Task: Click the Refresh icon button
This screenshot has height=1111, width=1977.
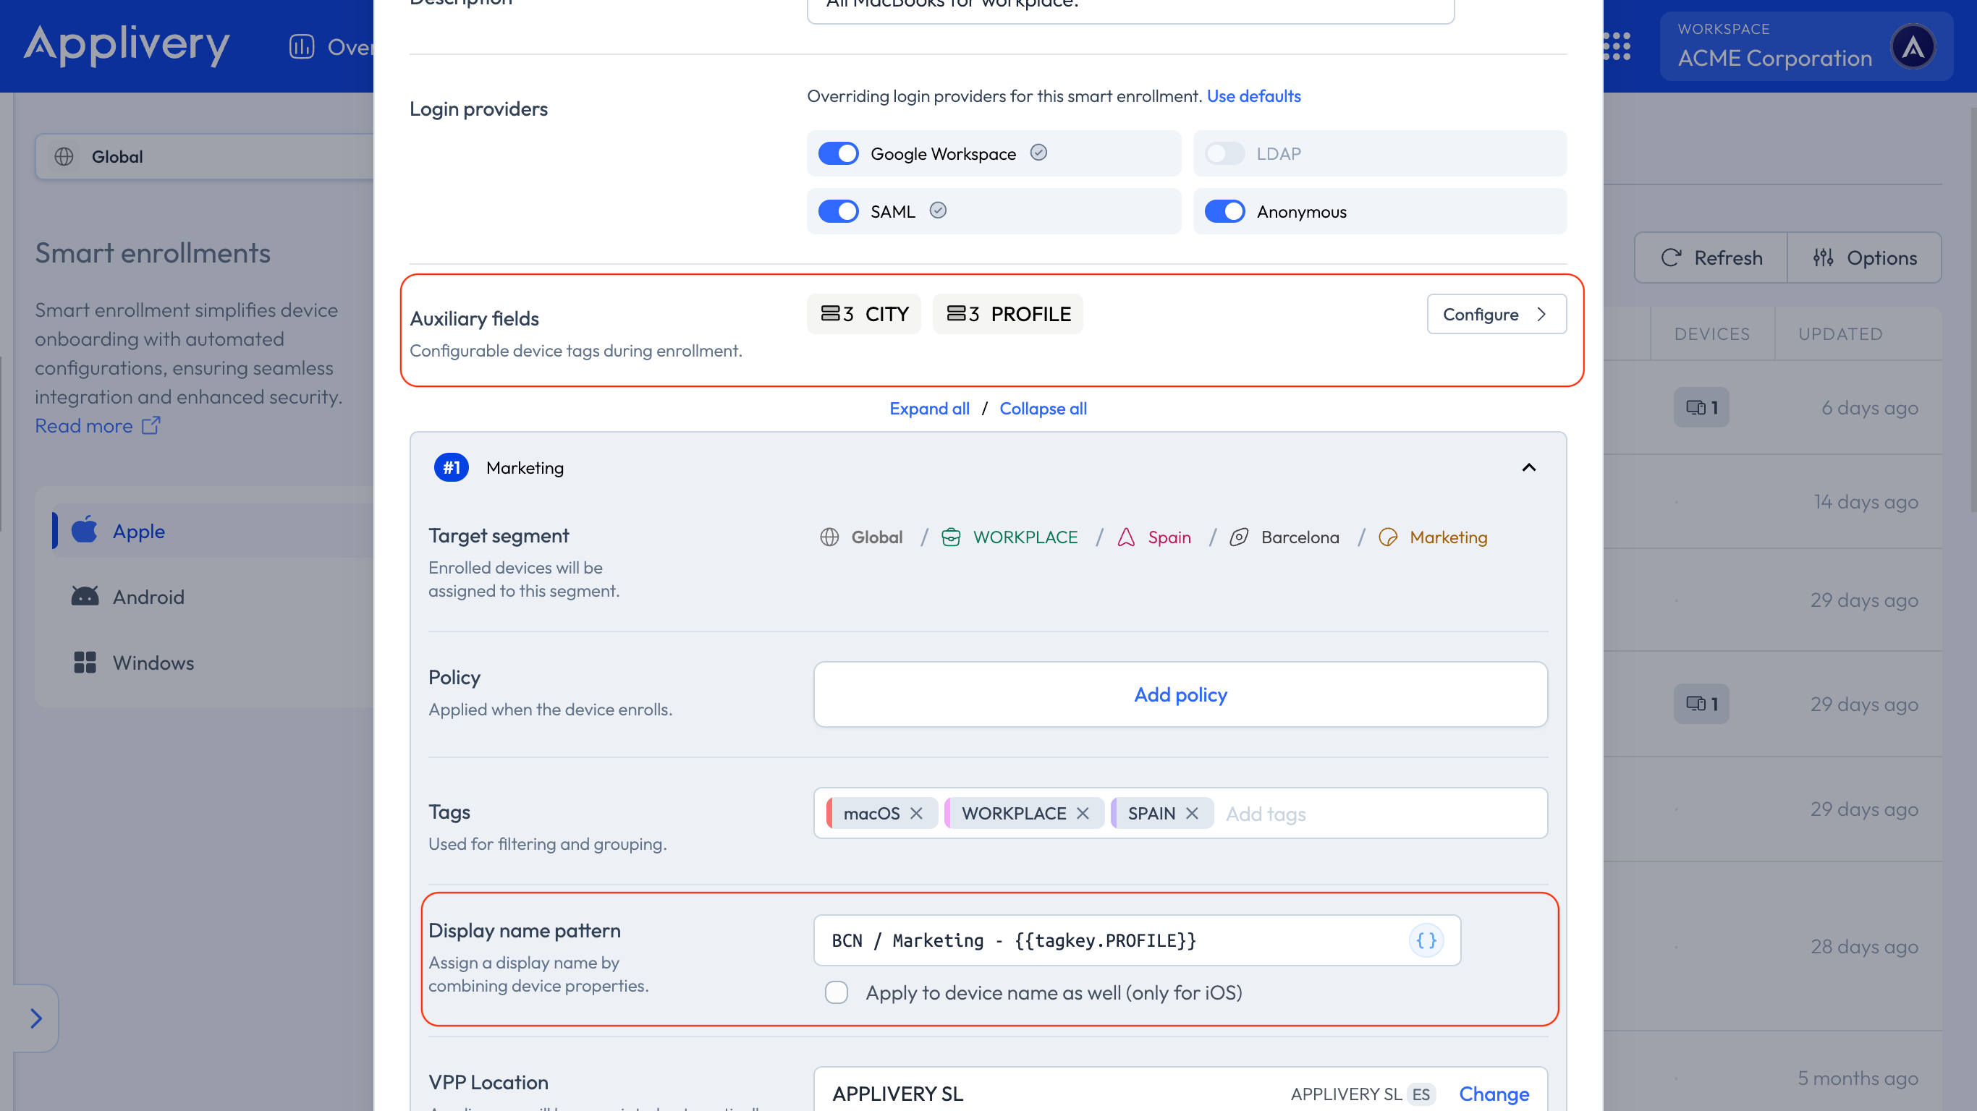Action: point(1711,257)
